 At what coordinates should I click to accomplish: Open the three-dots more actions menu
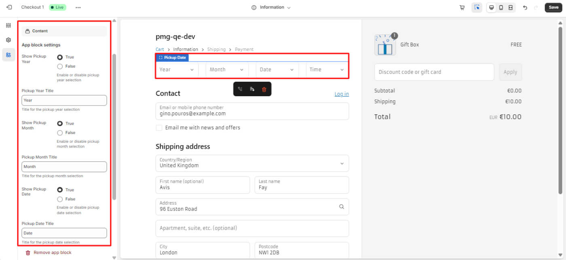click(78, 7)
